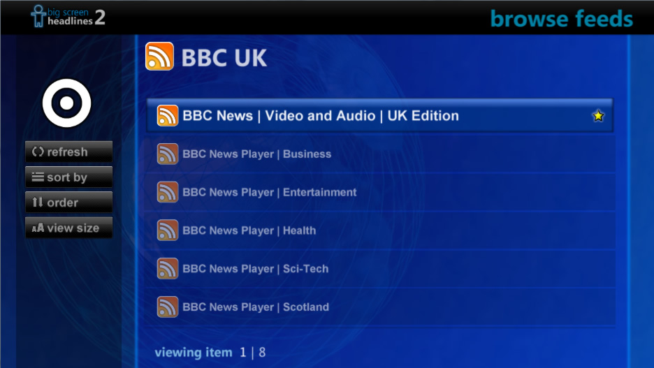Click RSS icon beside Scotland feed
The image size is (654, 368).
click(x=167, y=307)
